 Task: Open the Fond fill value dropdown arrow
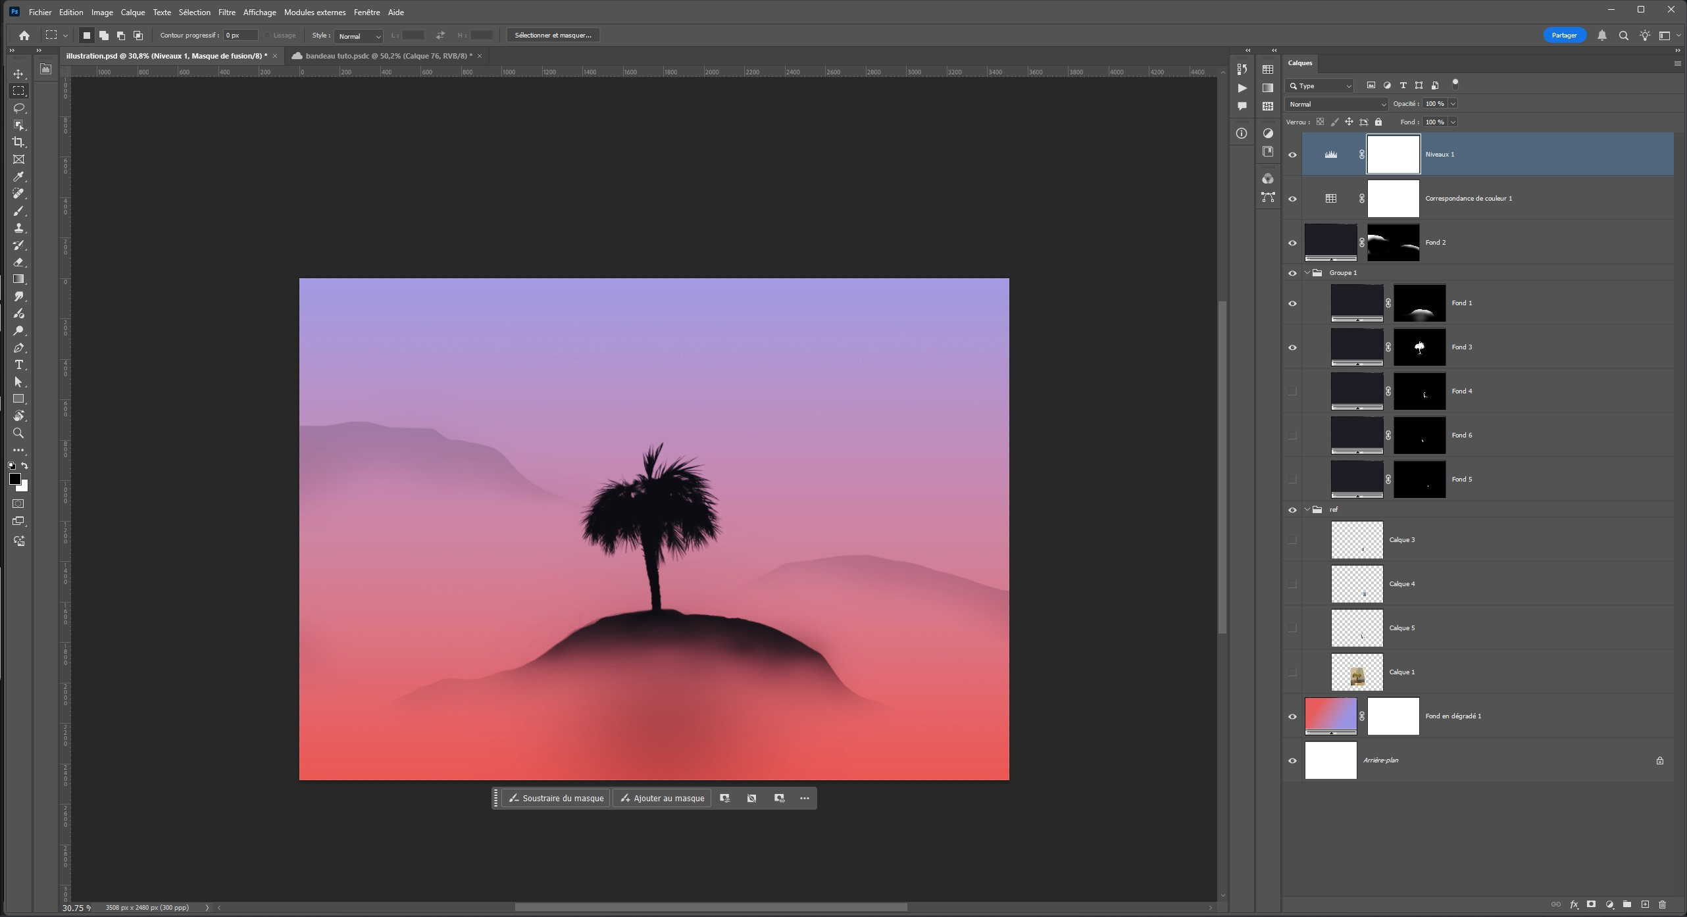click(1453, 122)
